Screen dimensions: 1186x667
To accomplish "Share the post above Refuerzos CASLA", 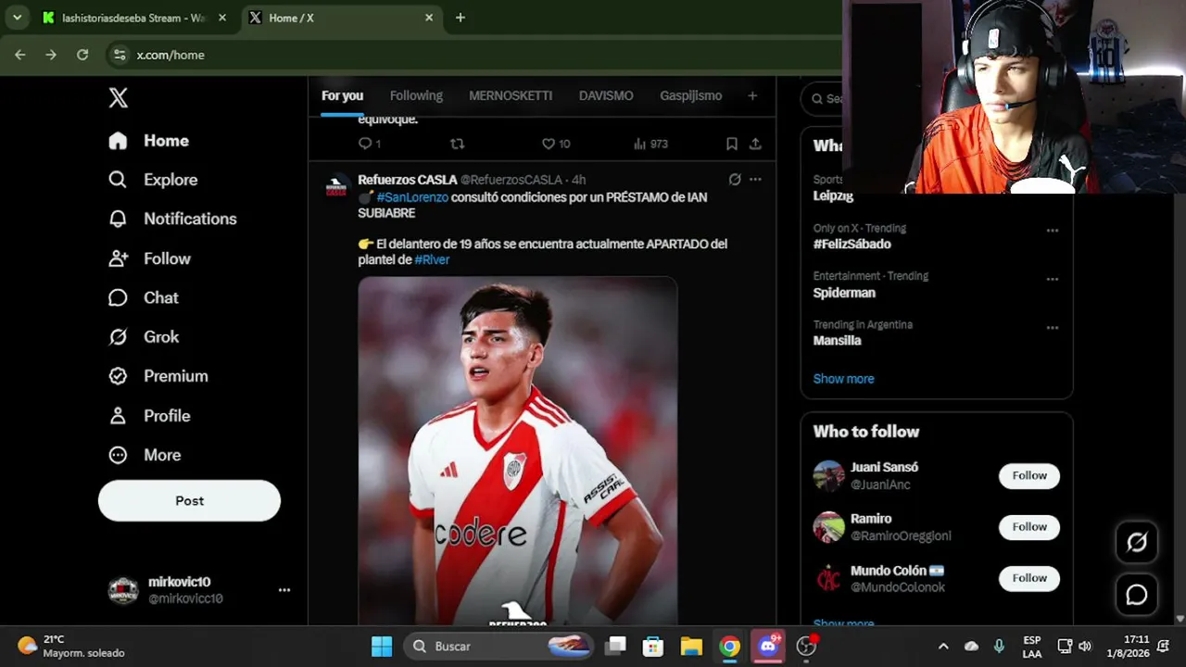I will pos(755,144).
